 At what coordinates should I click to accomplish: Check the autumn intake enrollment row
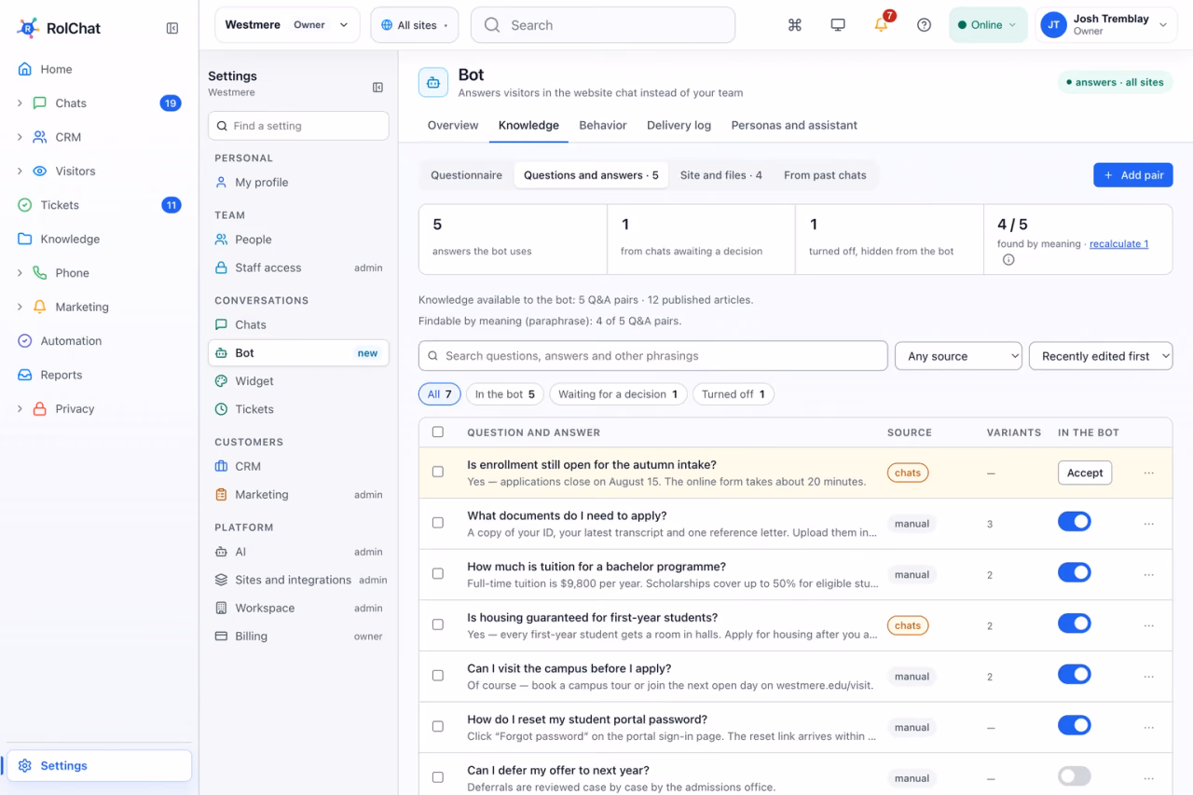[438, 472]
